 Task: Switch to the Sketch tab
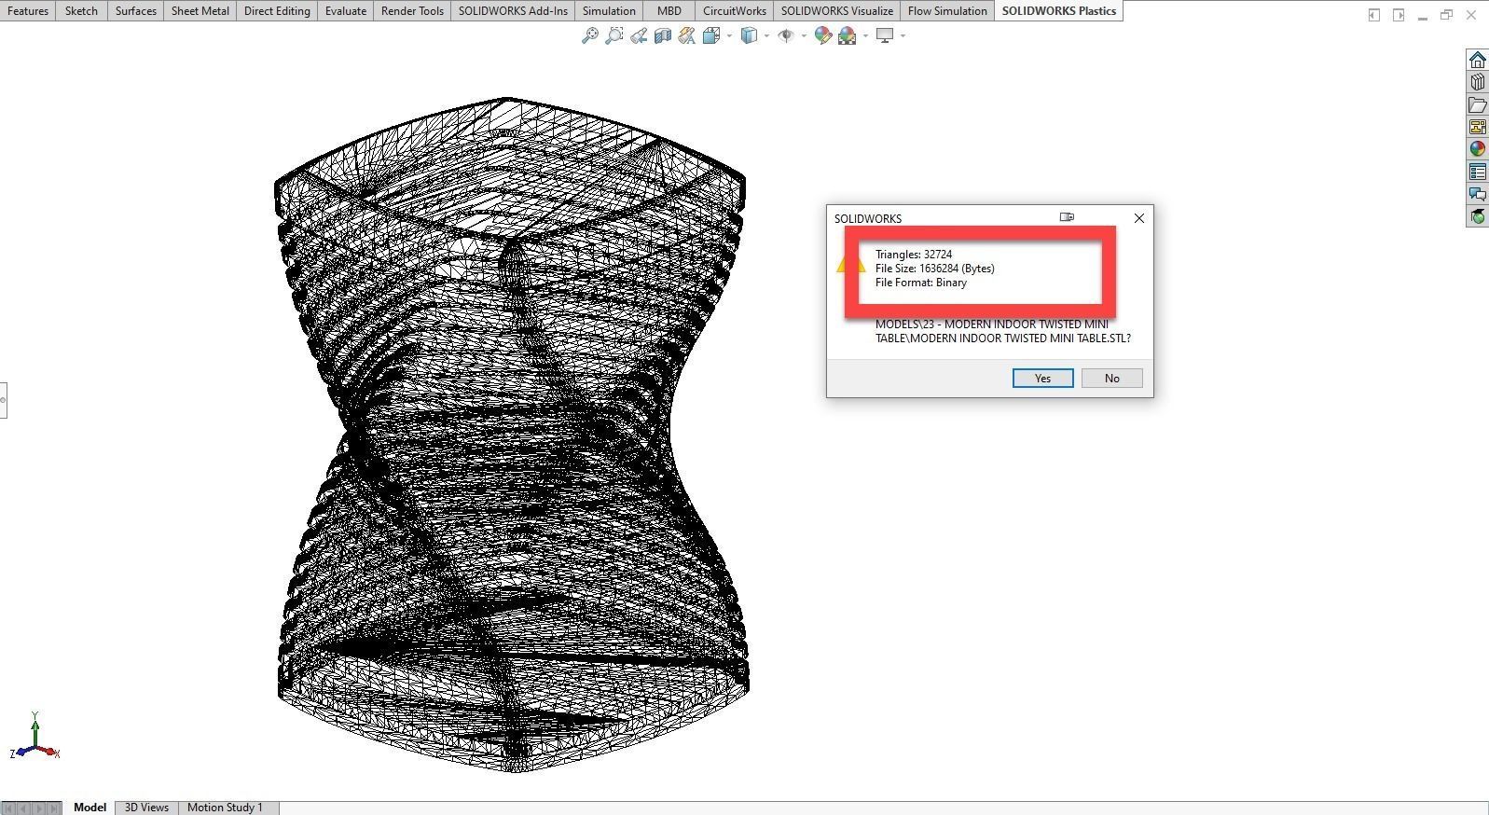click(81, 11)
